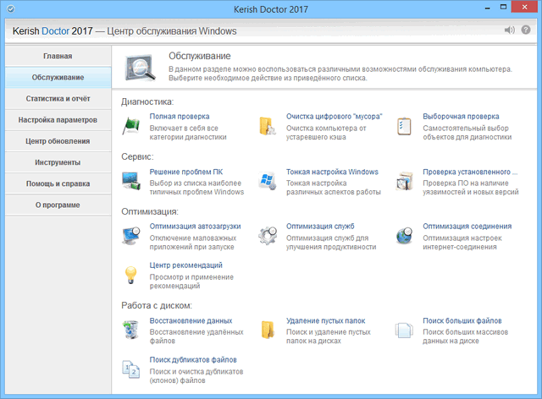Open the window menu icon in title bar
Viewport: 542px width, 399px height.
[x=9, y=9]
